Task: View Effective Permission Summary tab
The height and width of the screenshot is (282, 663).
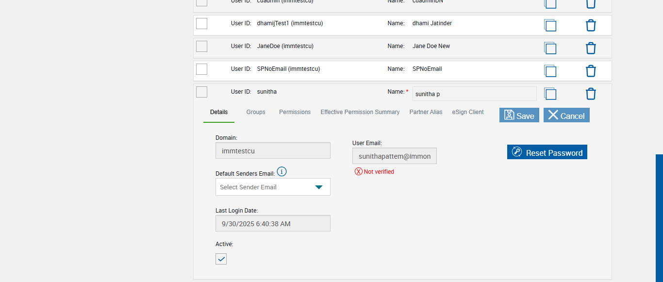Action: 360,112
